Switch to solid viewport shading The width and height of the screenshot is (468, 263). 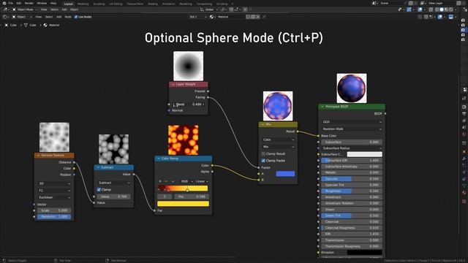(x=442, y=9)
